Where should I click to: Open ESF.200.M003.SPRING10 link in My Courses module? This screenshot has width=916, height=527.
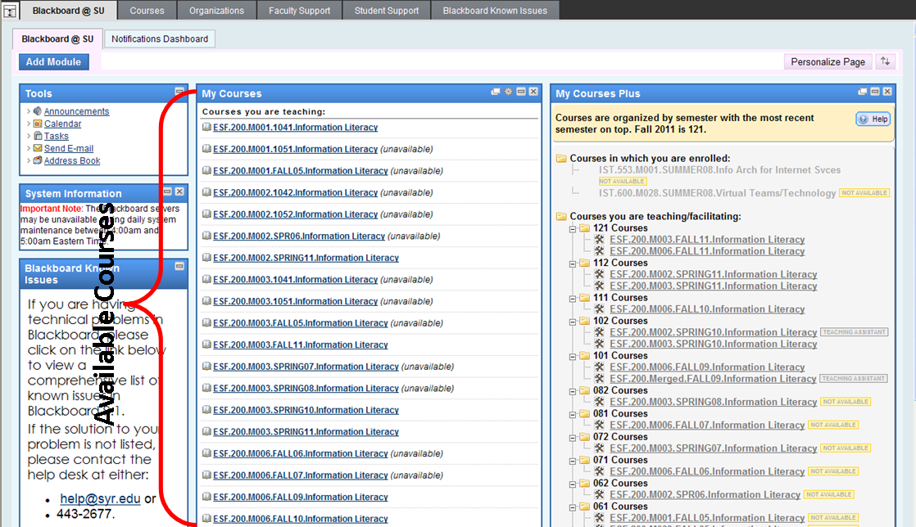(306, 410)
